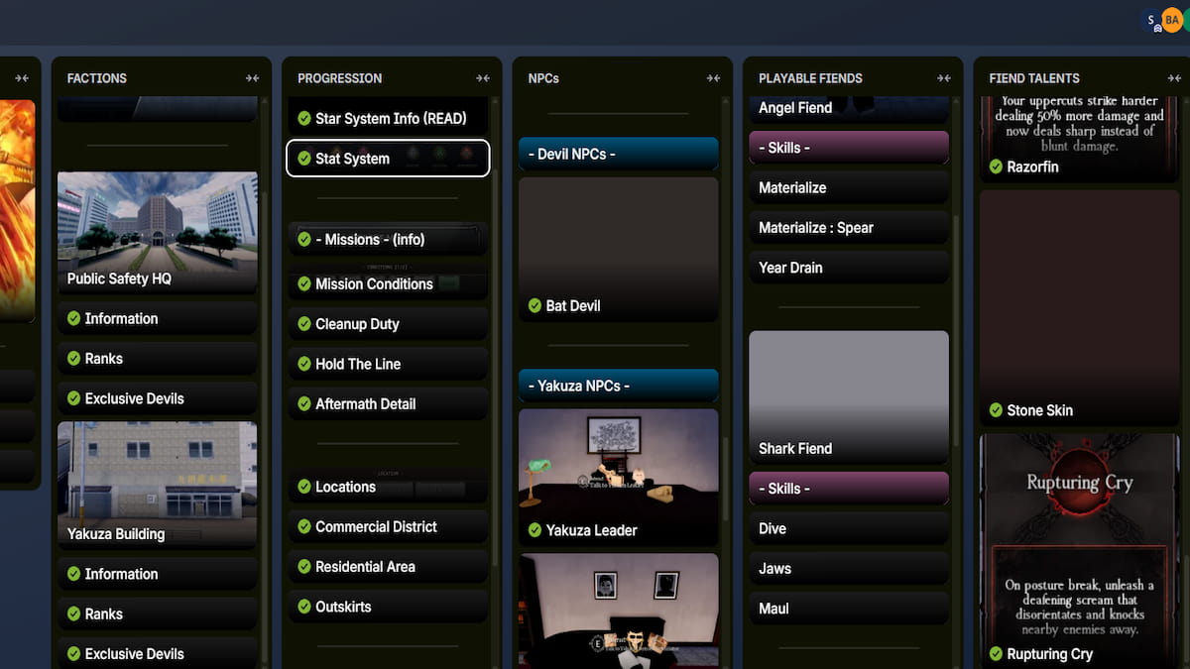The height and width of the screenshot is (669, 1190).
Task: Select the '- Skills -' header under Shark Fiend
Action: (x=849, y=488)
